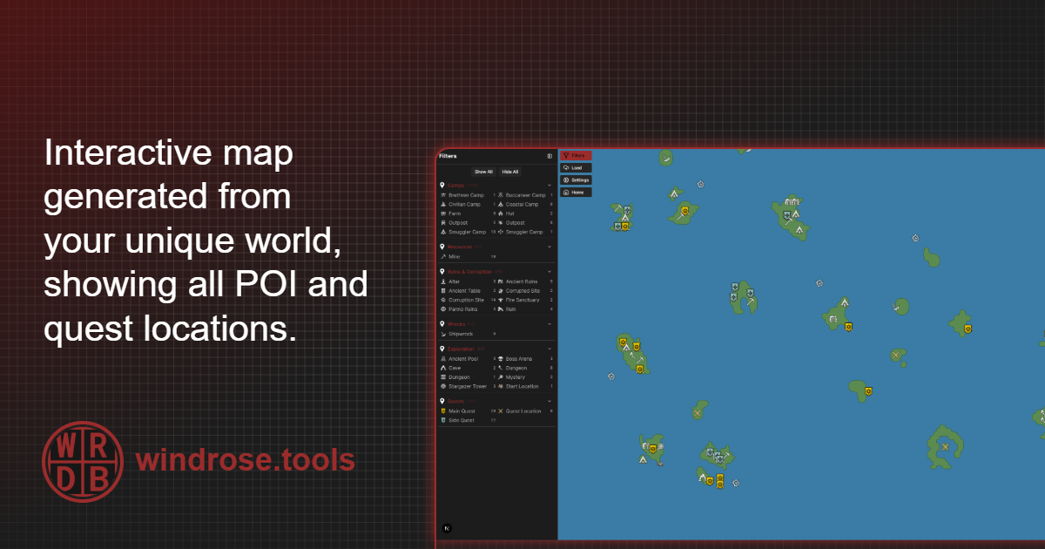The width and height of the screenshot is (1045, 549).
Task: Click the yellow Main Quest shield icon
Action: 443,411
